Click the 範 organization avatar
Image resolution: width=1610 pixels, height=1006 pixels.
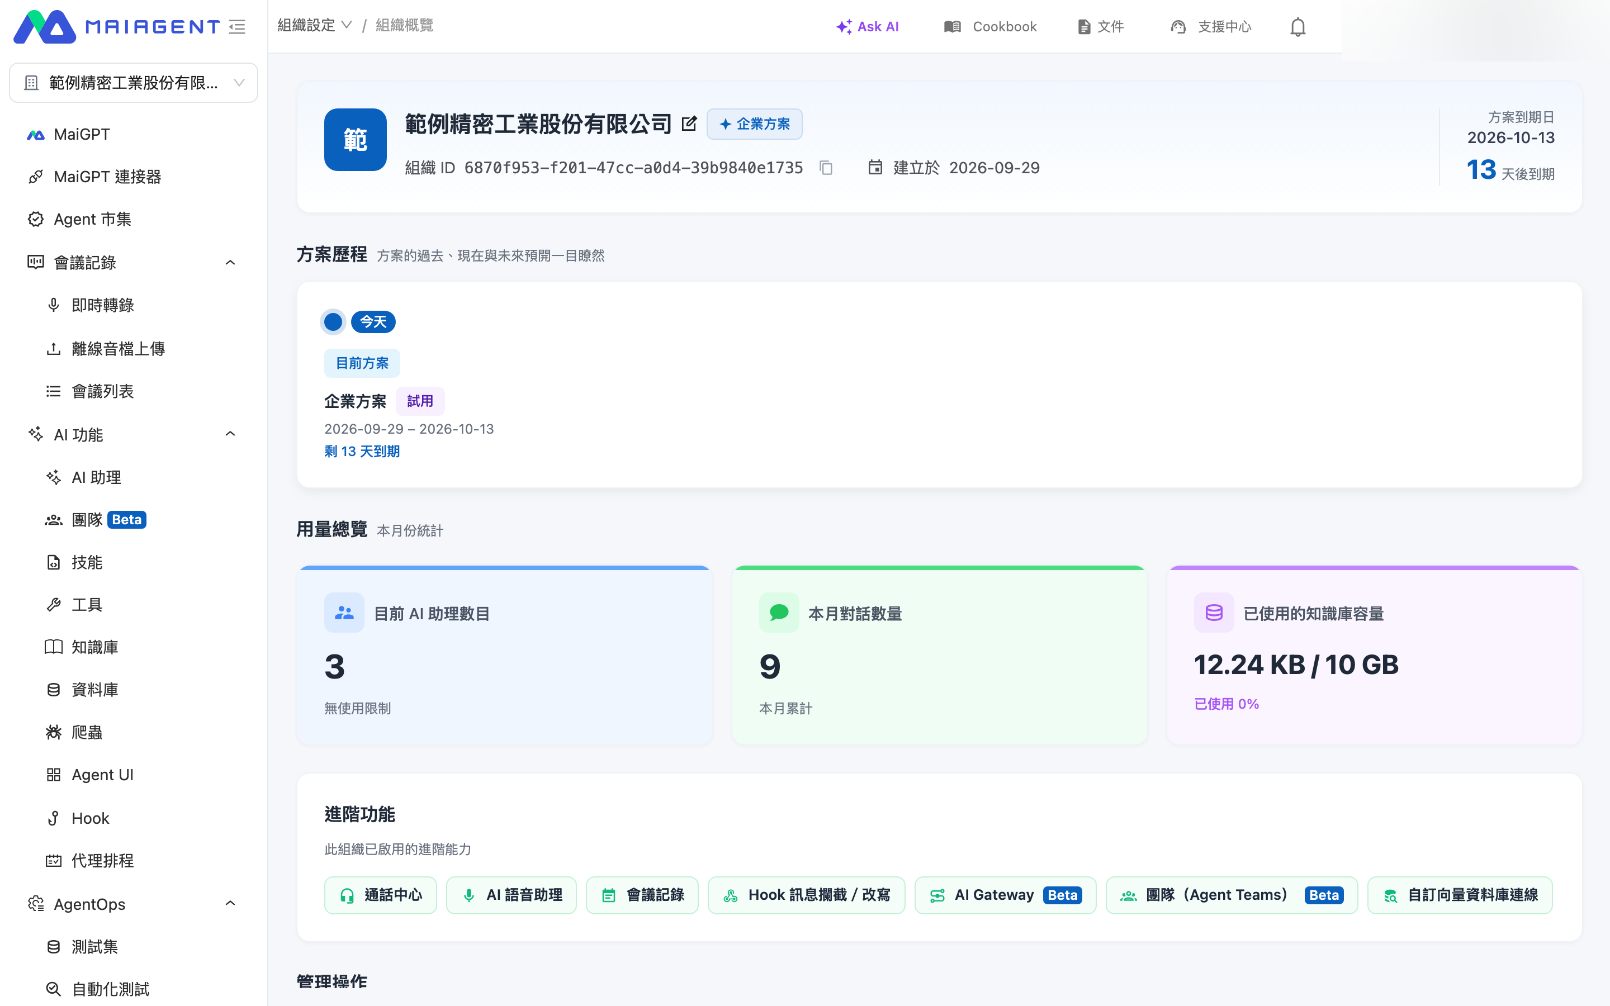click(356, 140)
